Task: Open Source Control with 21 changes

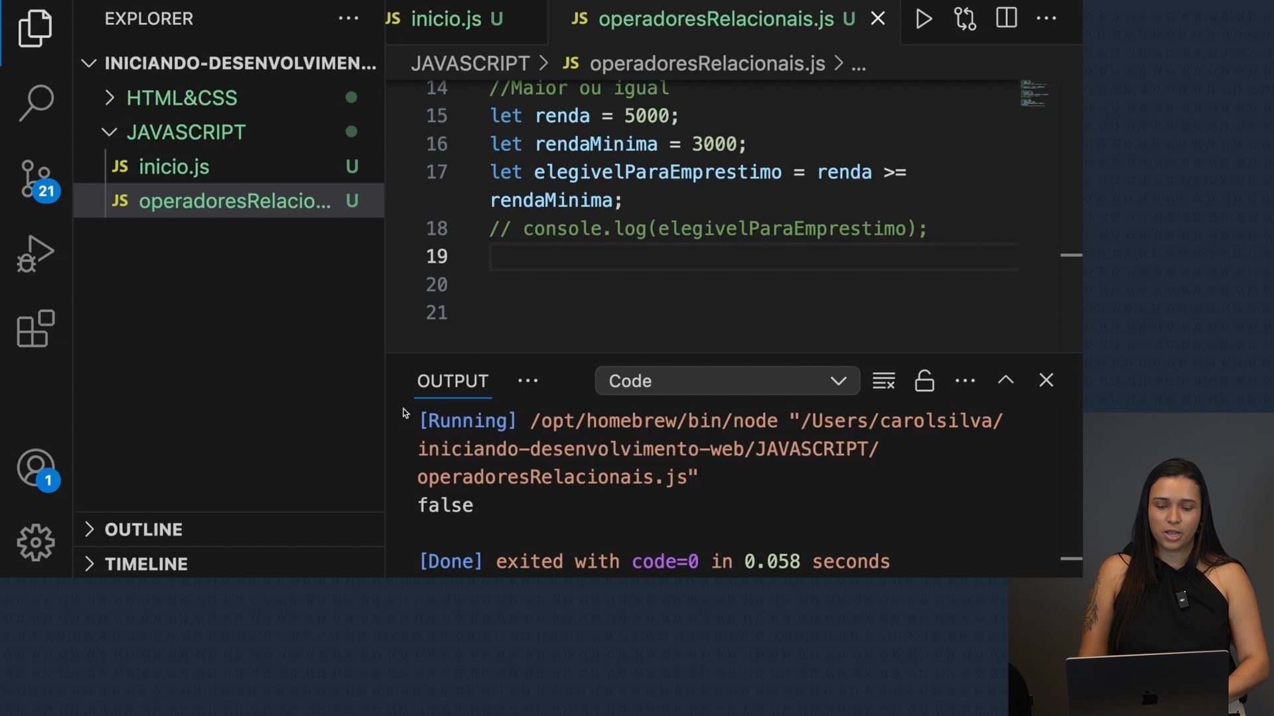Action: click(x=36, y=179)
